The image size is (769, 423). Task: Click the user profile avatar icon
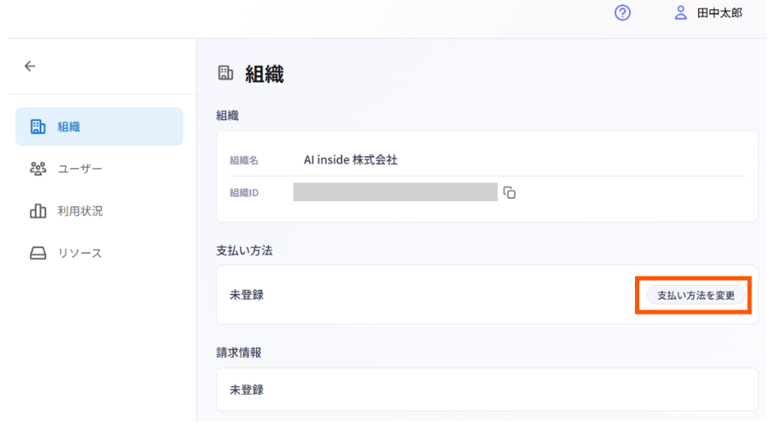680,14
